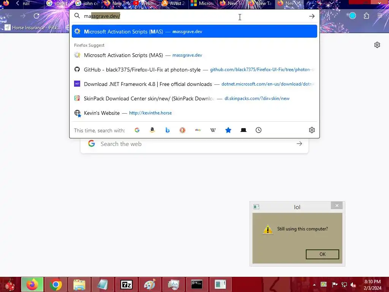
Task: Search this time with Bing
Action: coord(168,130)
